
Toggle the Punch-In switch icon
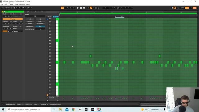(115, 8)
